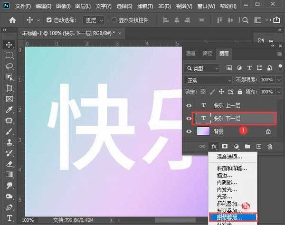Select the Eyedropper tool
The width and height of the screenshot is (285, 225).
[x=9, y=110]
